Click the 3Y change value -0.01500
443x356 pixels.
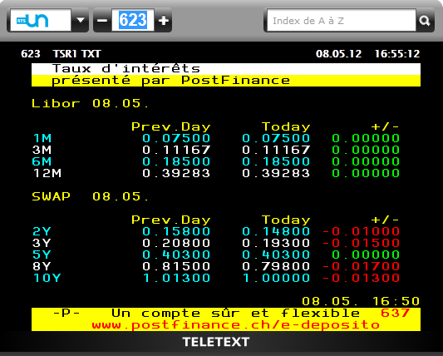coord(361,243)
